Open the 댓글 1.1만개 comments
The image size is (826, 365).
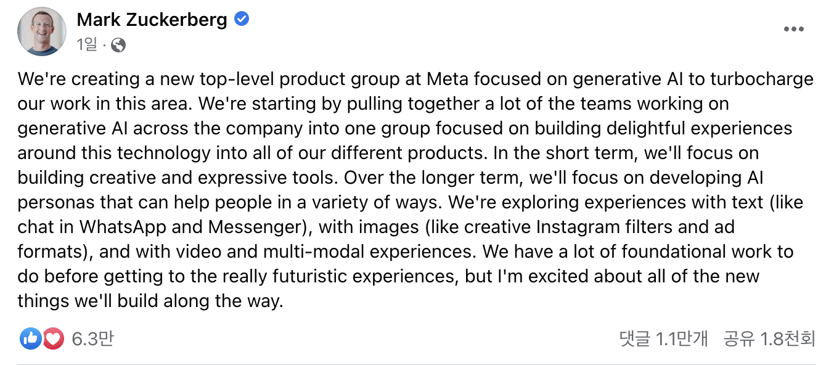click(x=663, y=338)
